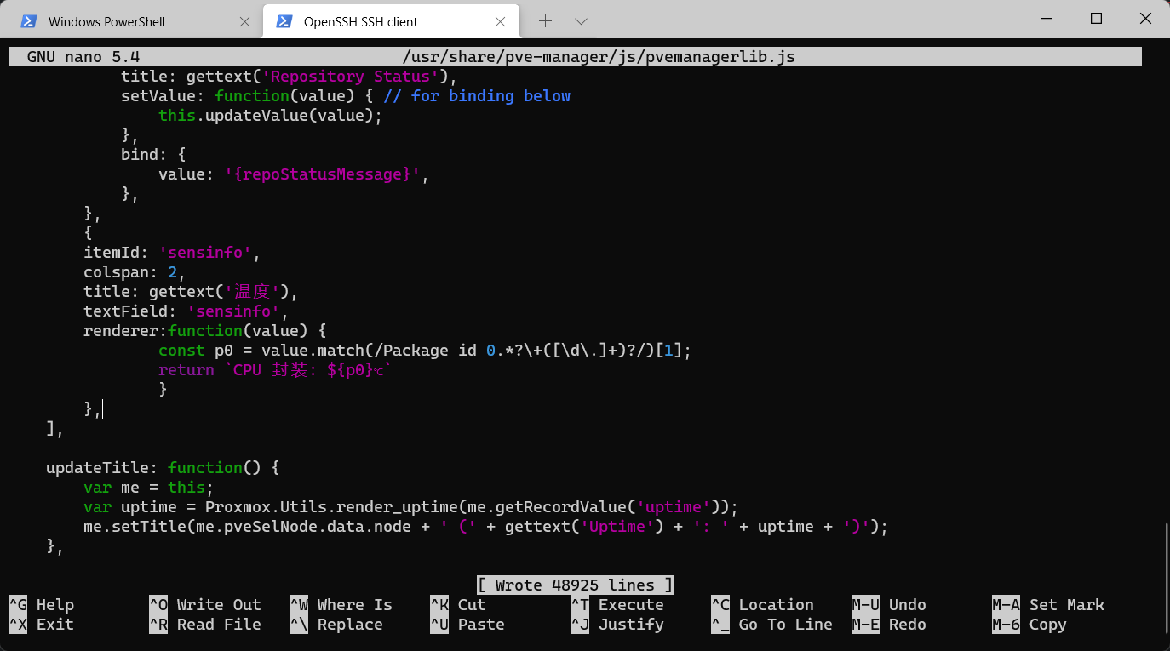Click the ^G Help shortcut
The height and width of the screenshot is (651, 1170).
pos(42,605)
